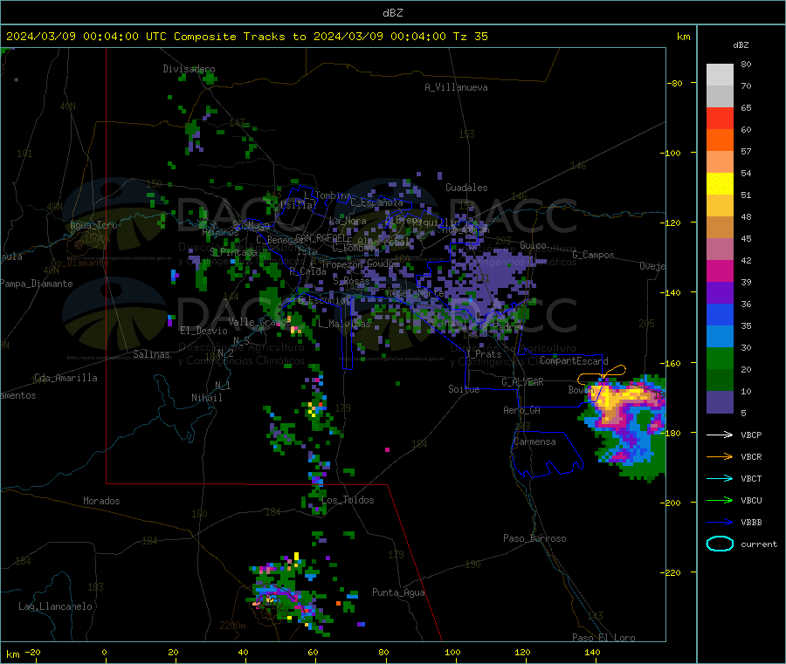This screenshot has height=664, width=786.
Task: Select the blue 36 dBZ color swatch
Action: 720,314
